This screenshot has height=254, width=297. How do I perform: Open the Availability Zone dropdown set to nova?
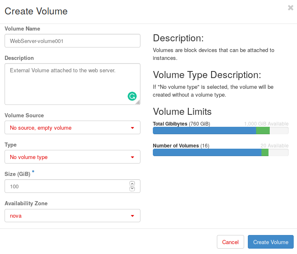coord(72,216)
